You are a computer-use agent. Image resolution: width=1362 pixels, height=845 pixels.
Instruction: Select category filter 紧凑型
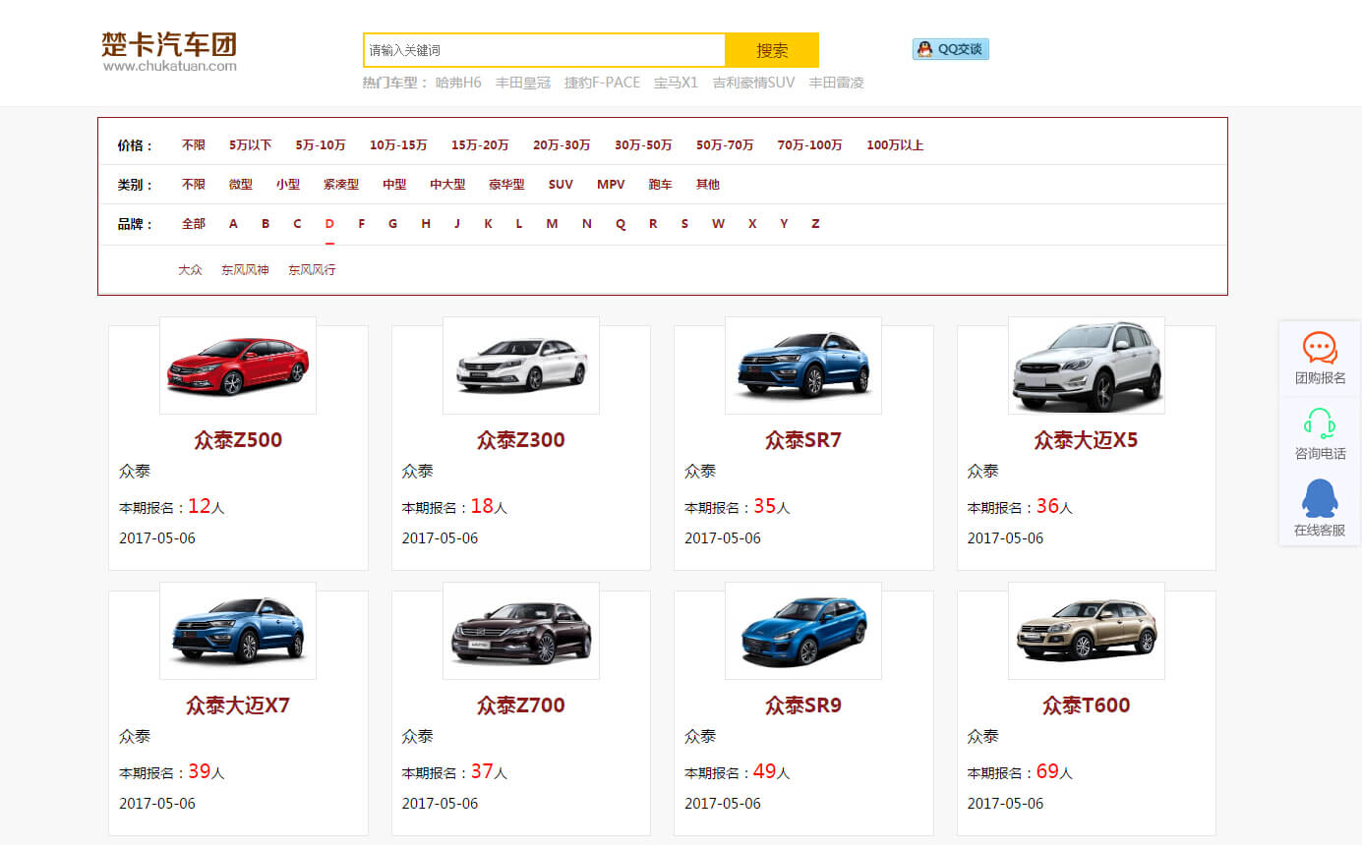point(341,185)
